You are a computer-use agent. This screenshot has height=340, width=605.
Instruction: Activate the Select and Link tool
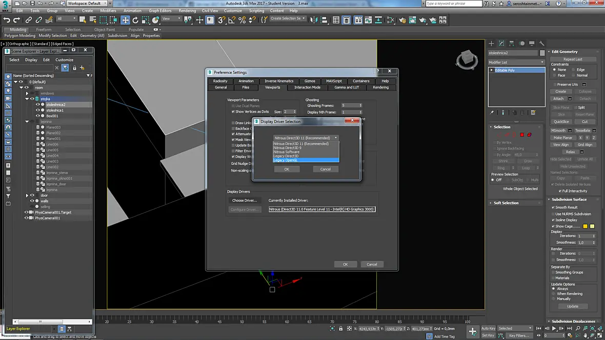pos(29,20)
